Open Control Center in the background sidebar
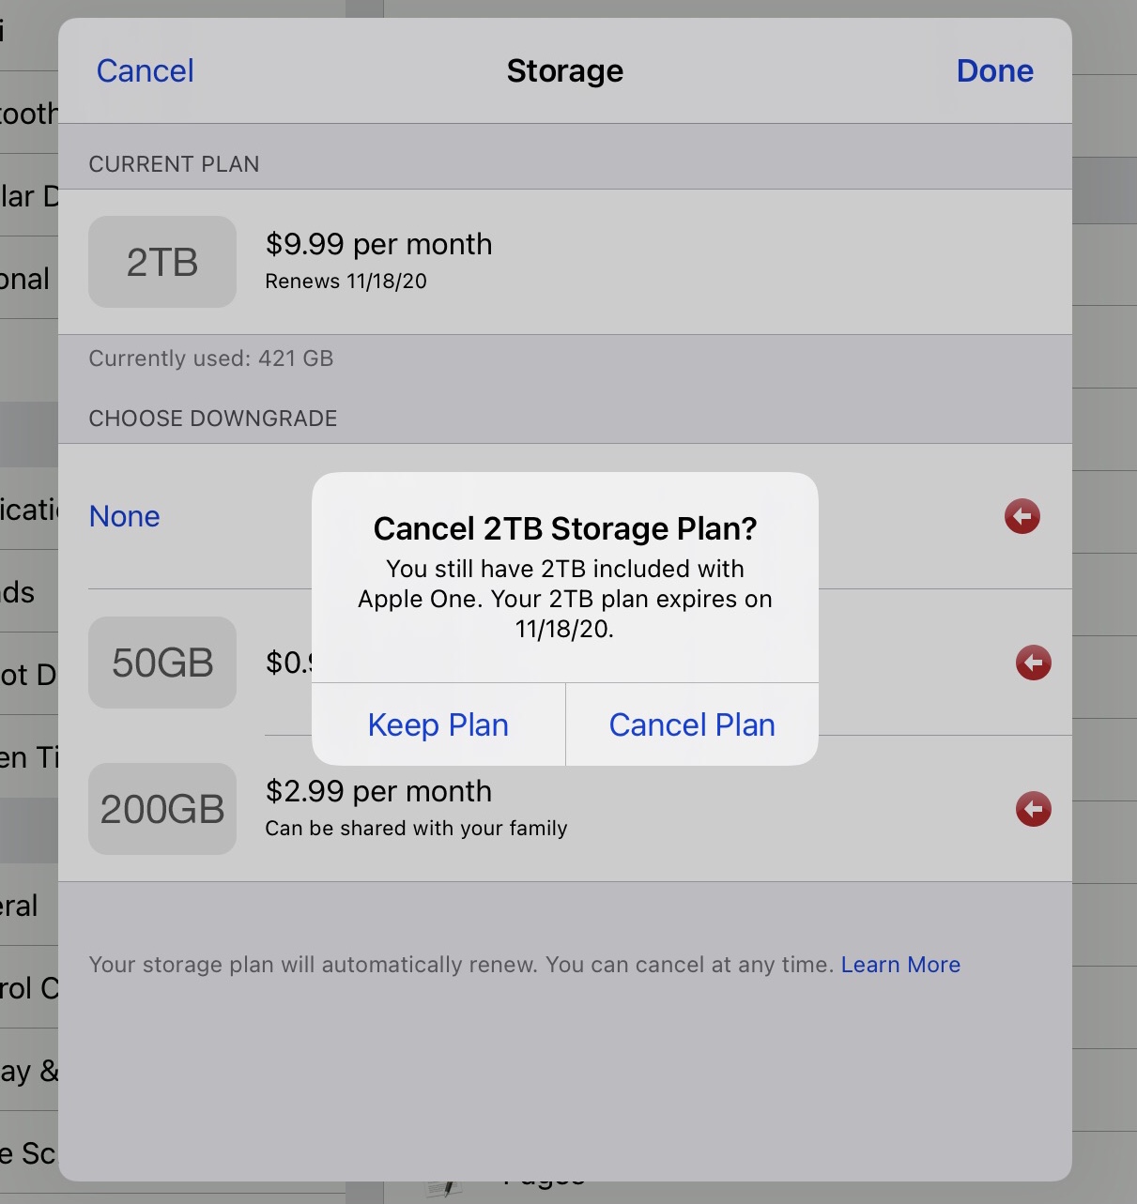 pos(28,988)
